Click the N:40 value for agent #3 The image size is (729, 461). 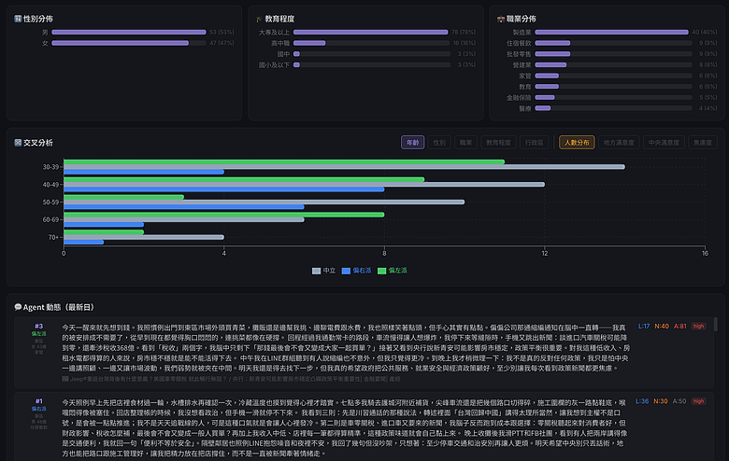(x=662, y=326)
